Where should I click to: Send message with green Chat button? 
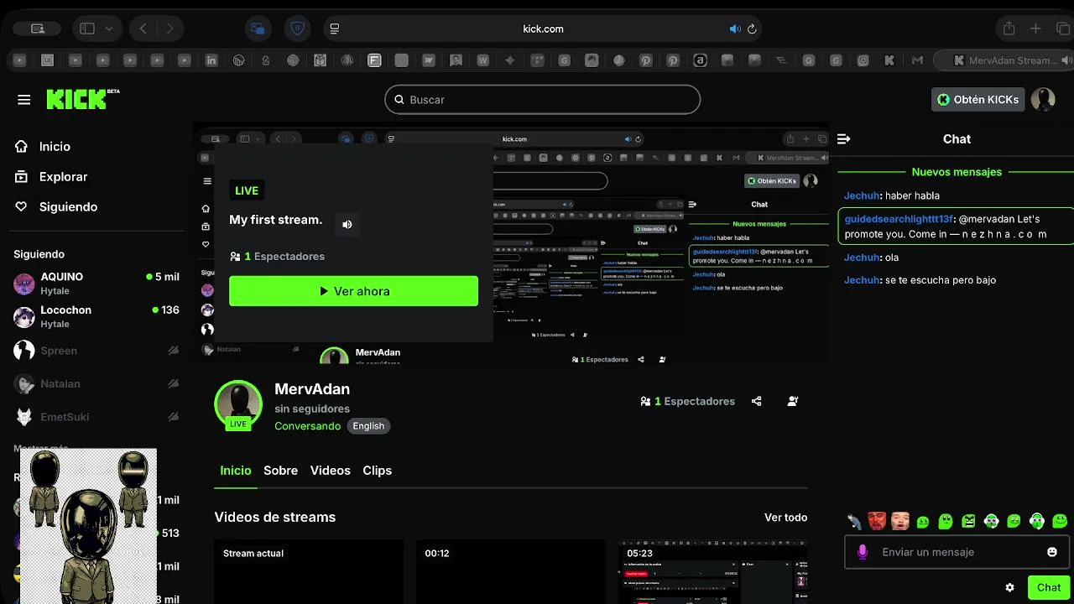point(1049,588)
